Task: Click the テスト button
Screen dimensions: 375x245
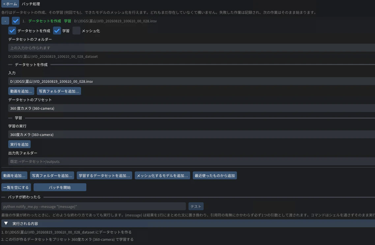Action: pos(196,206)
